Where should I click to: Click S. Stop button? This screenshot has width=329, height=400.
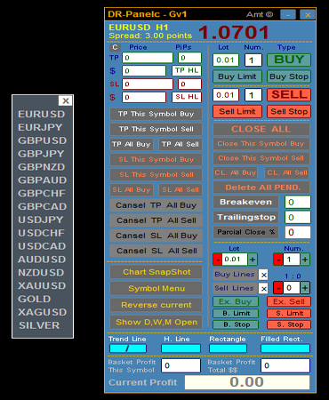tap(289, 324)
